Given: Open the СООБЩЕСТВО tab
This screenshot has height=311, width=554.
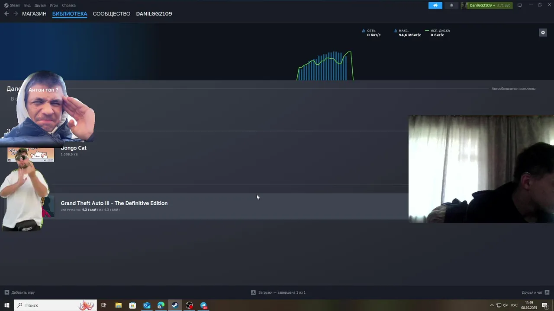Looking at the screenshot, I should pyautogui.click(x=111, y=14).
